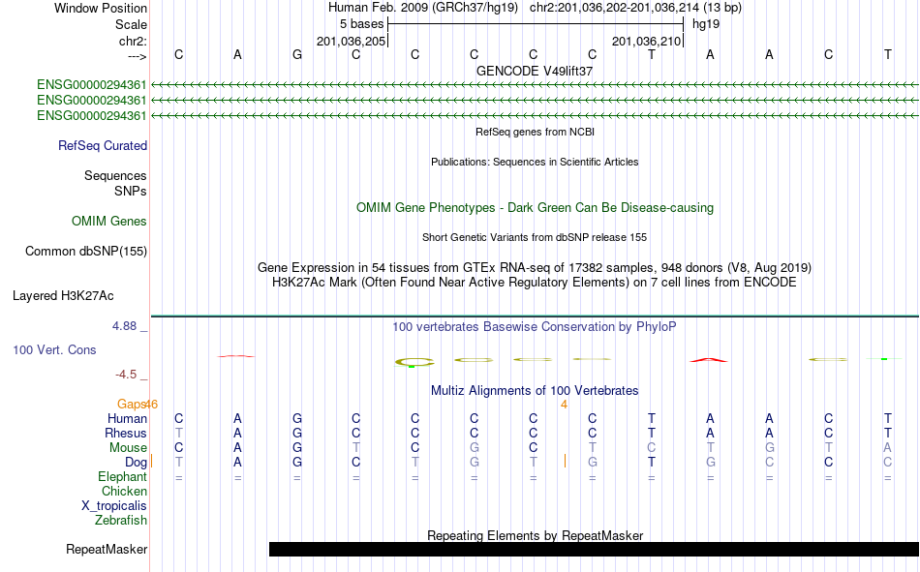Click the RefSeq Curated track label
Screen dimensions: 920x572
[x=103, y=145]
